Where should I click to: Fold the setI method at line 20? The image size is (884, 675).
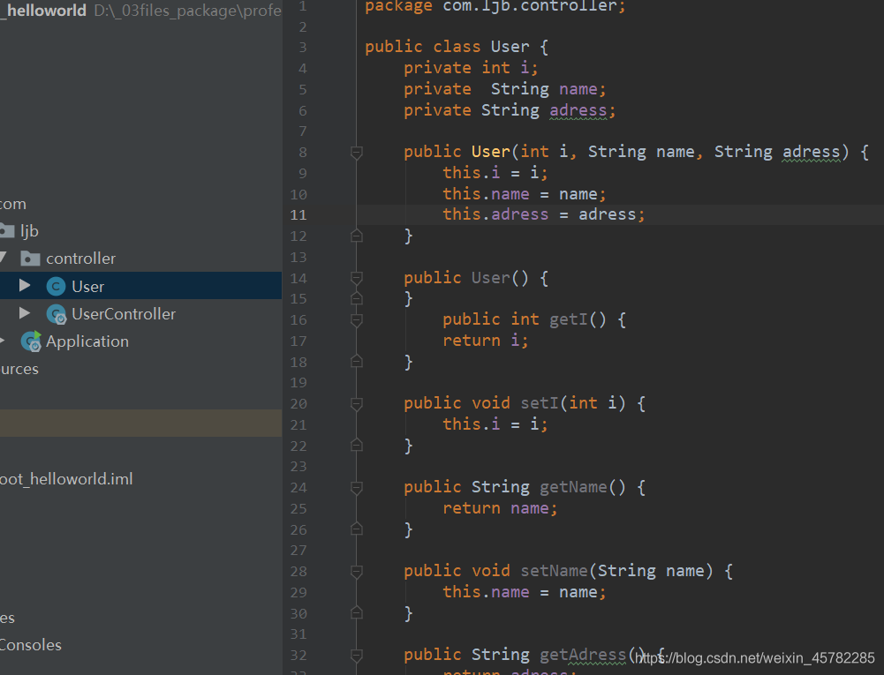click(356, 403)
